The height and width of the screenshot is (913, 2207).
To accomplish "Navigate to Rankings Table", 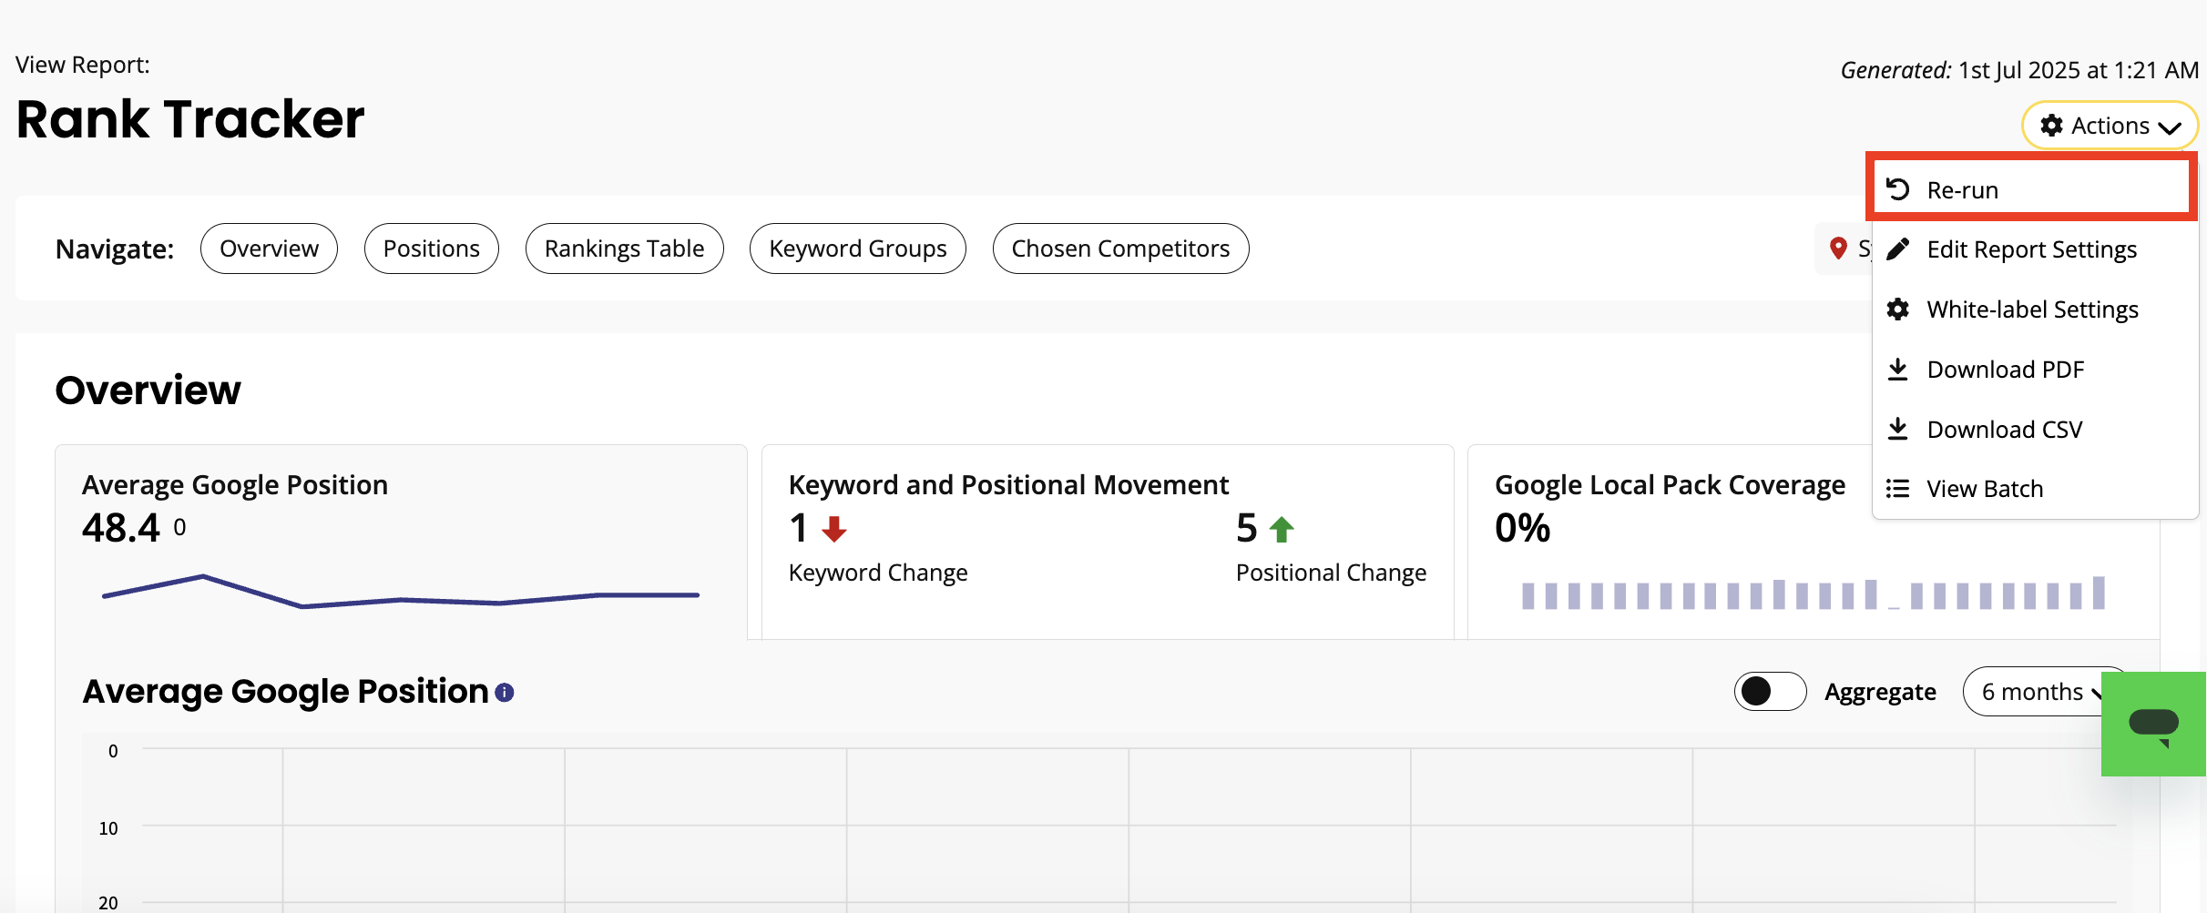I will [x=624, y=249].
